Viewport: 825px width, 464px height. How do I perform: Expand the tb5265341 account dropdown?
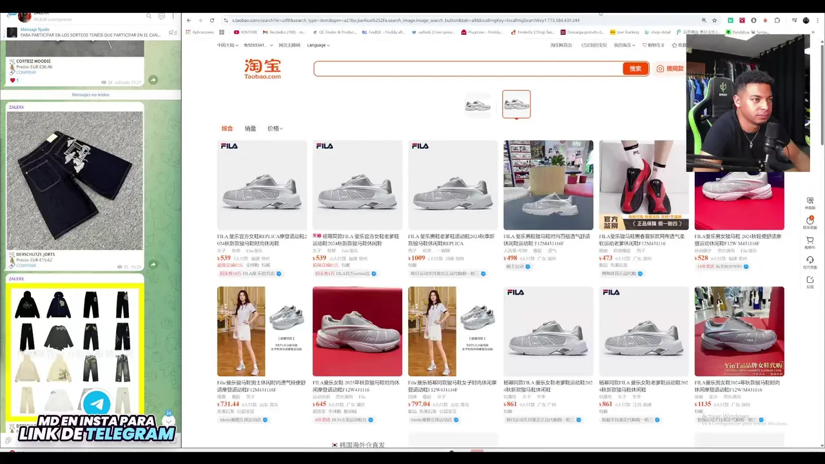pos(258,45)
